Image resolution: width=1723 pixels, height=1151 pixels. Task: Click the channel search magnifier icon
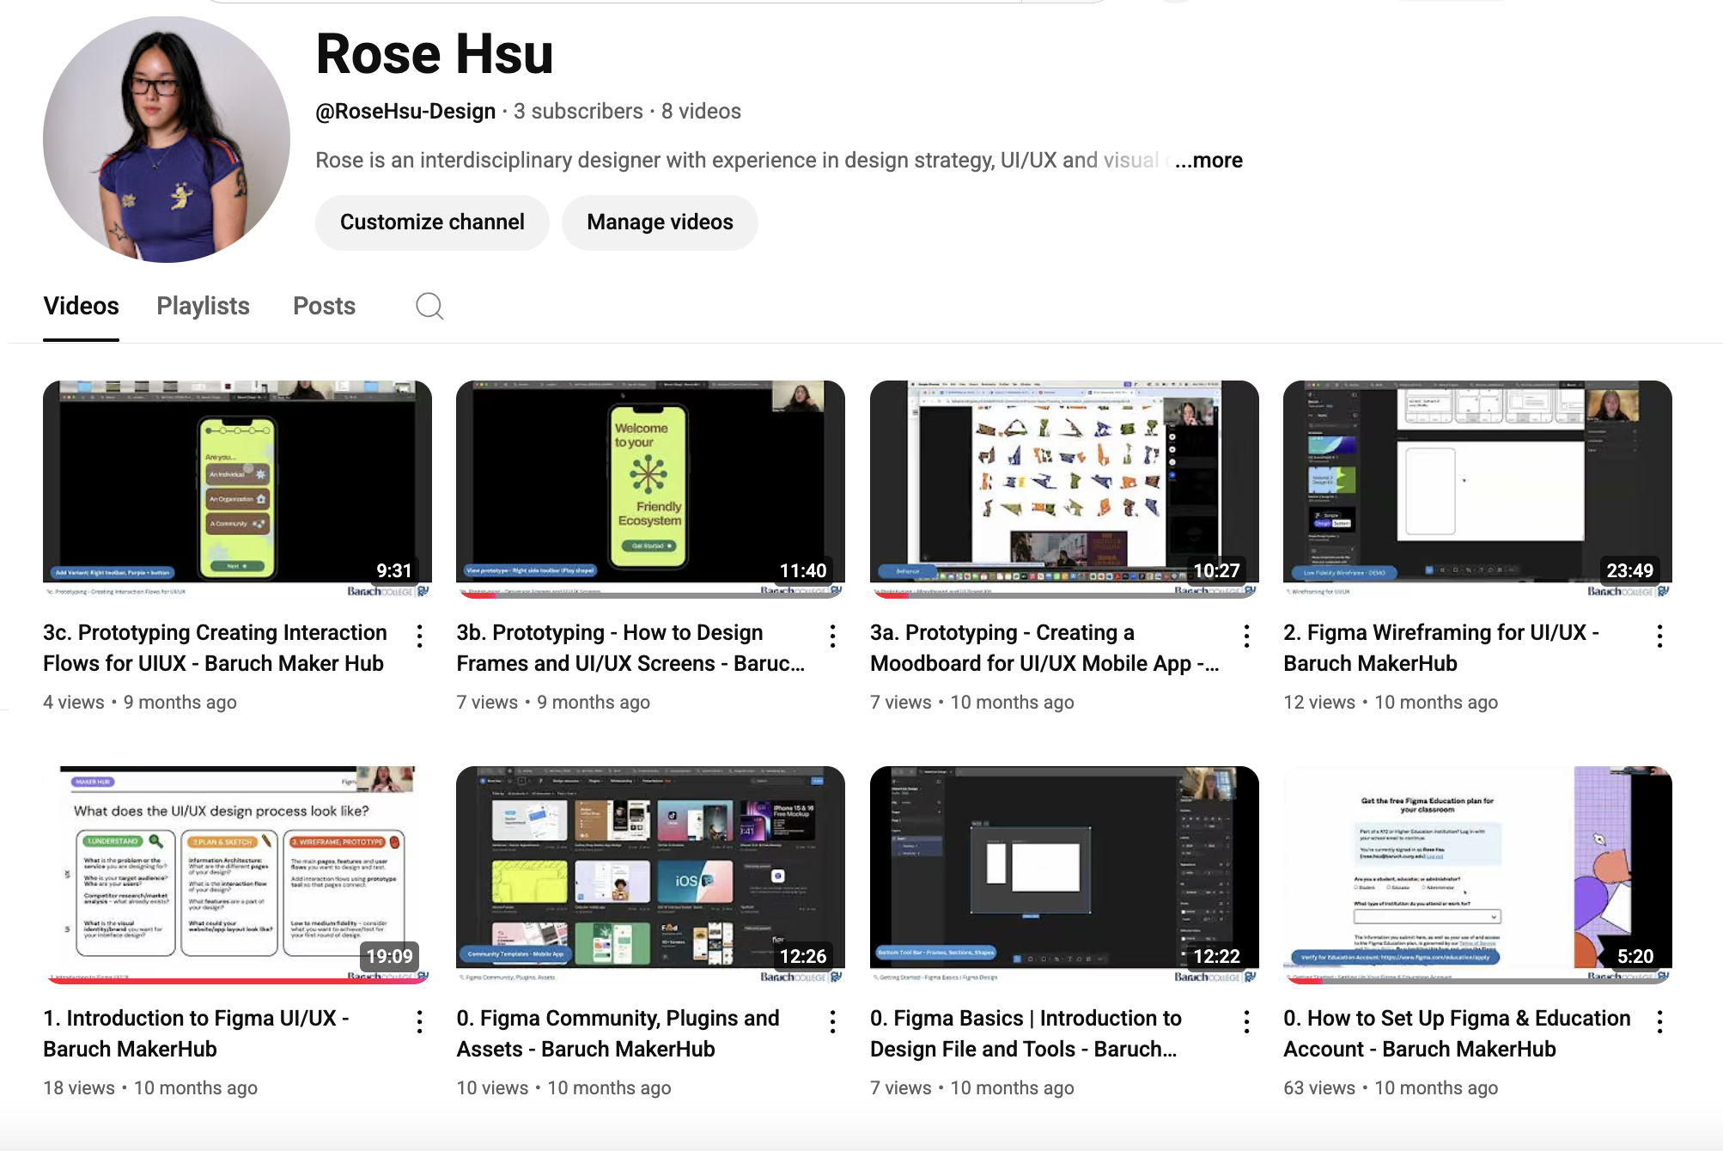[429, 306]
